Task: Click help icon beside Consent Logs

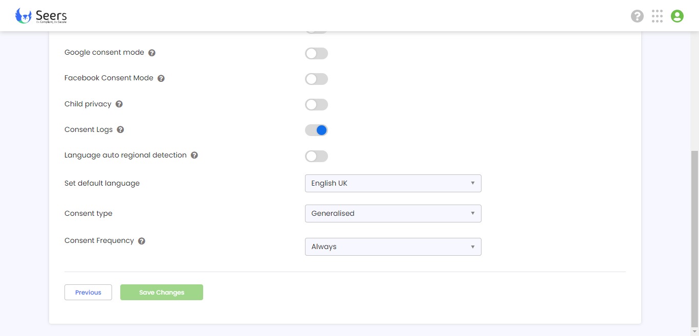Action: point(121,129)
